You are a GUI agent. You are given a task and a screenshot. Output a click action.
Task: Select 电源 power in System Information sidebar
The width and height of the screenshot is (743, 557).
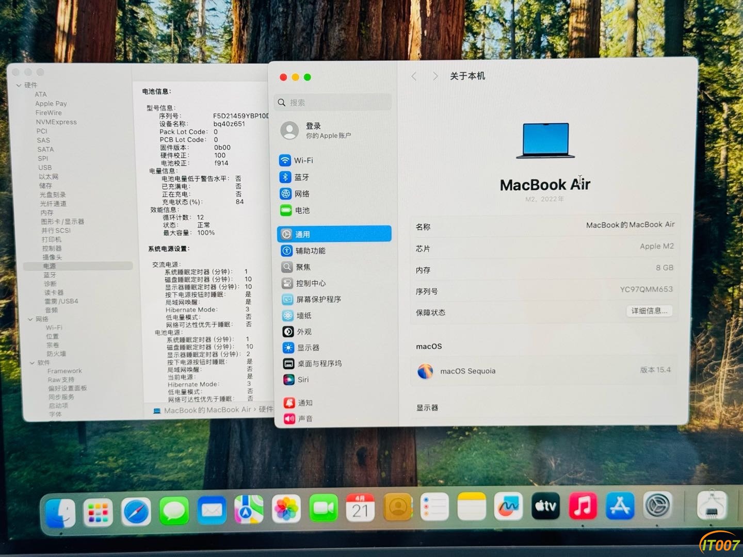point(78,266)
